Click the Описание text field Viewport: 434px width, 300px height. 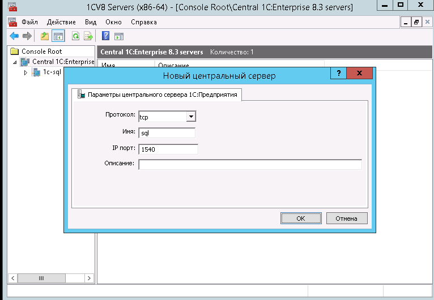pos(250,165)
